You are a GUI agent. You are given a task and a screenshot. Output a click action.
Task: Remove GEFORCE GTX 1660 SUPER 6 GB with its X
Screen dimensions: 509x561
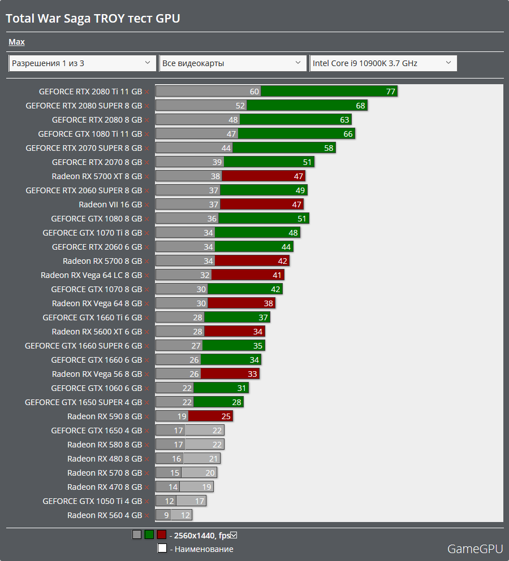147,346
